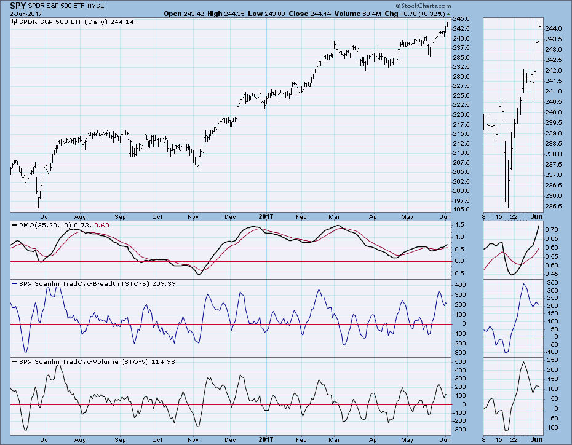Click the zoomed PMO thumbnail panel
Screen dimensions: 572x445
pyautogui.click(x=514, y=250)
